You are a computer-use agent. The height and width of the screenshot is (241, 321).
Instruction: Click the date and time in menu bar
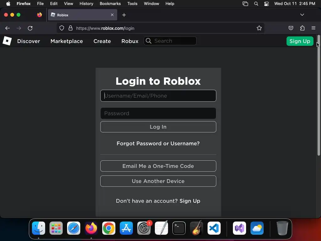click(x=295, y=3)
